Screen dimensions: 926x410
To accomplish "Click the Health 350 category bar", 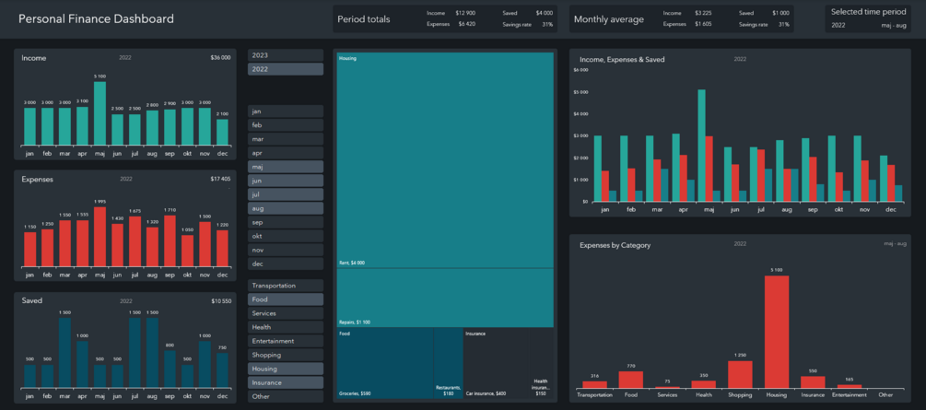I will pyautogui.click(x=703, y=384).
